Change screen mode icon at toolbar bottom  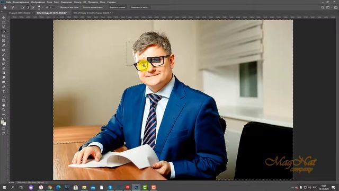click(4, 133)
